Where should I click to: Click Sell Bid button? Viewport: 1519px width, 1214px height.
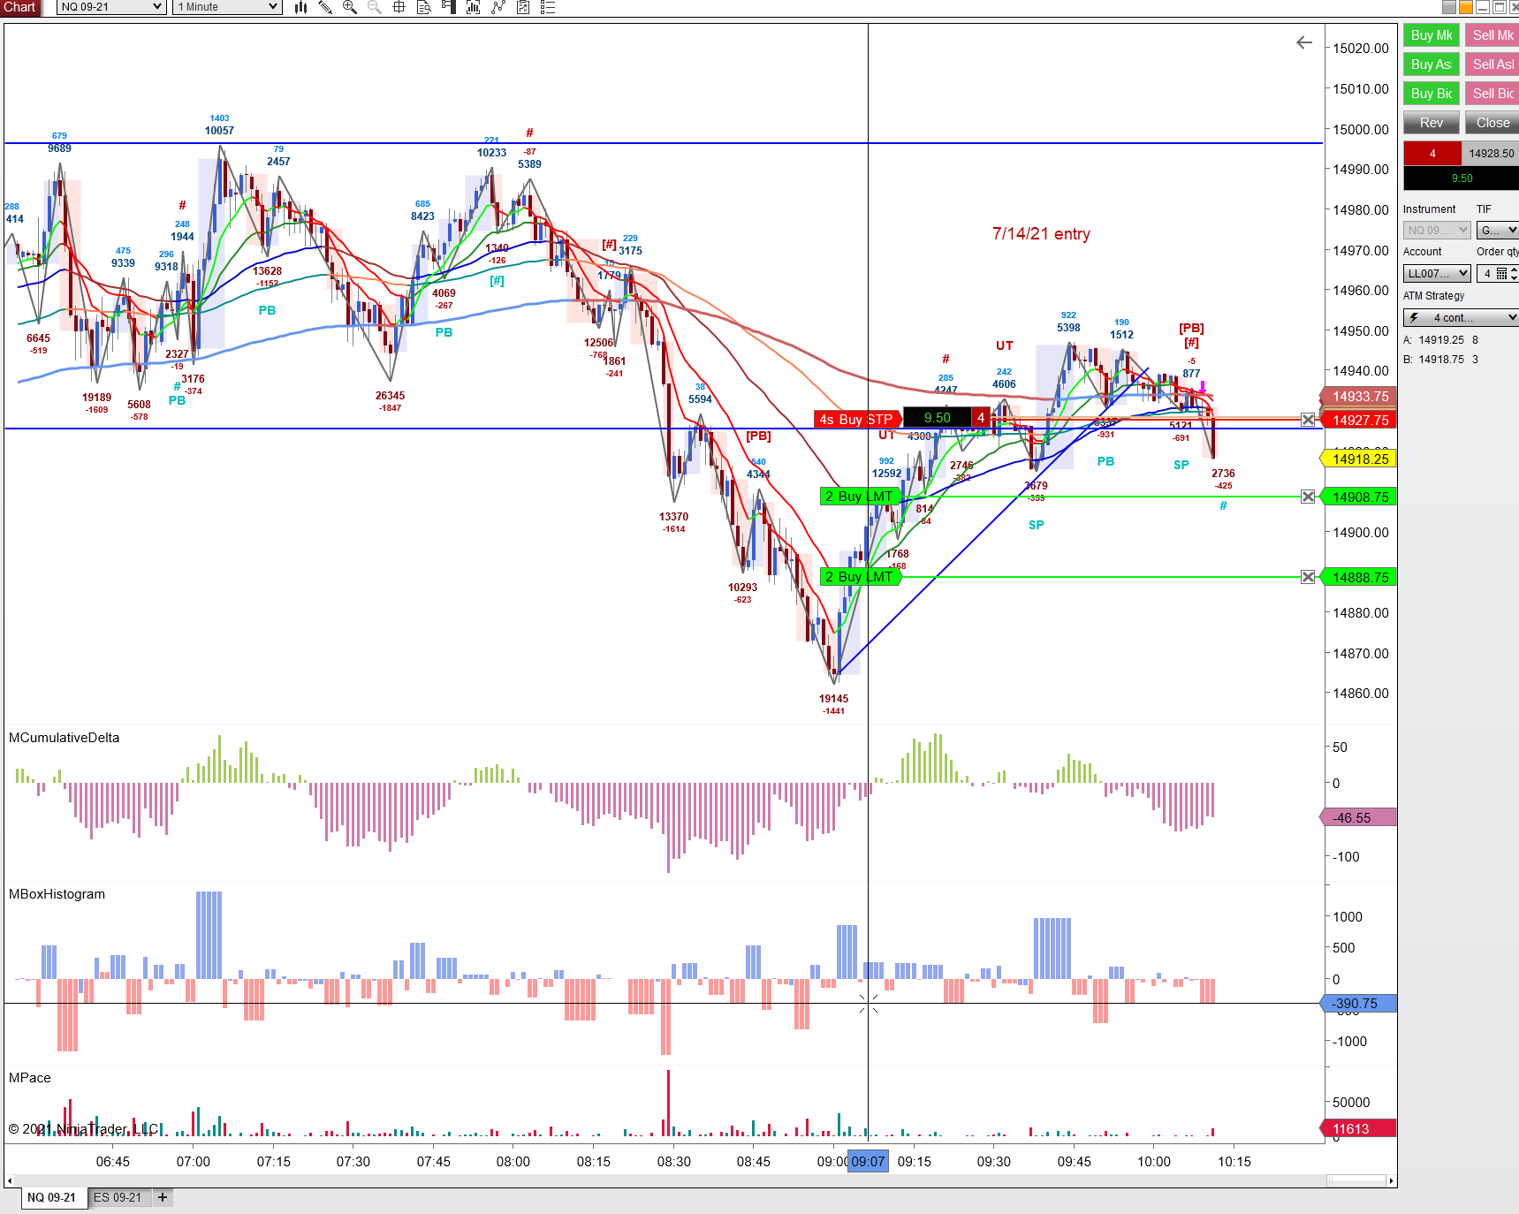coord(1492,94)
